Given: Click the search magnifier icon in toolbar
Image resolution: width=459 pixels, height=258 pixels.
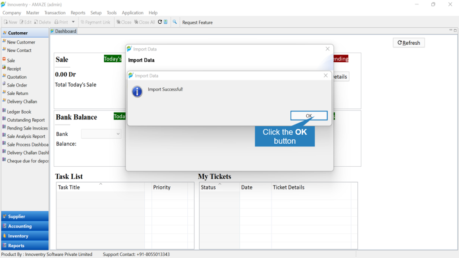Looking at the screenshot, I should (175, 22).
